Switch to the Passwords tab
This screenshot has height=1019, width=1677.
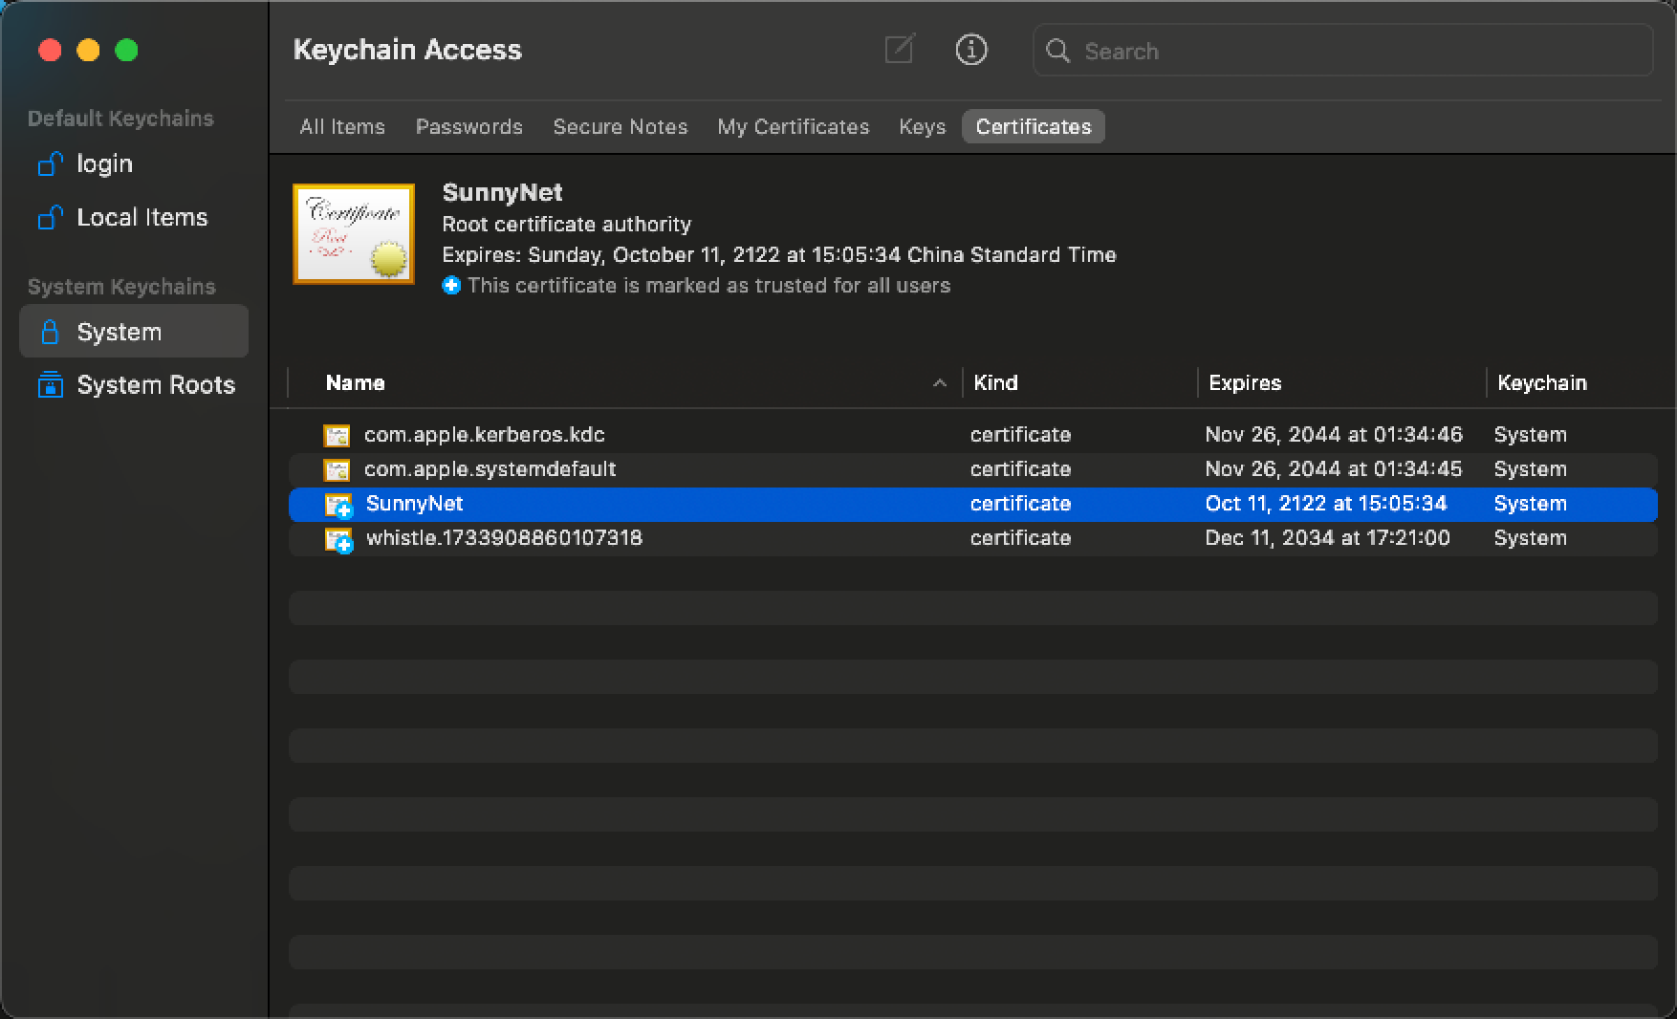tap(468, 127)
